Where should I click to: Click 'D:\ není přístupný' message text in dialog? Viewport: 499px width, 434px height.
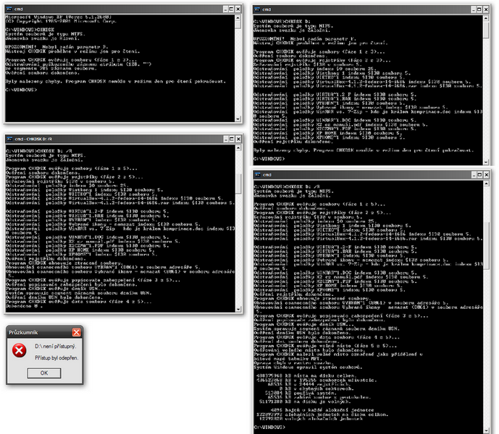pyautogui.click(x=54, y=347)
